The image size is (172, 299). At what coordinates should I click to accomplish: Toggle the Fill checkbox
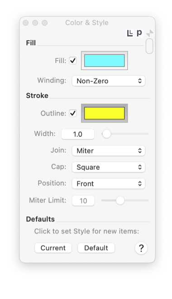[x=73, y=61]
